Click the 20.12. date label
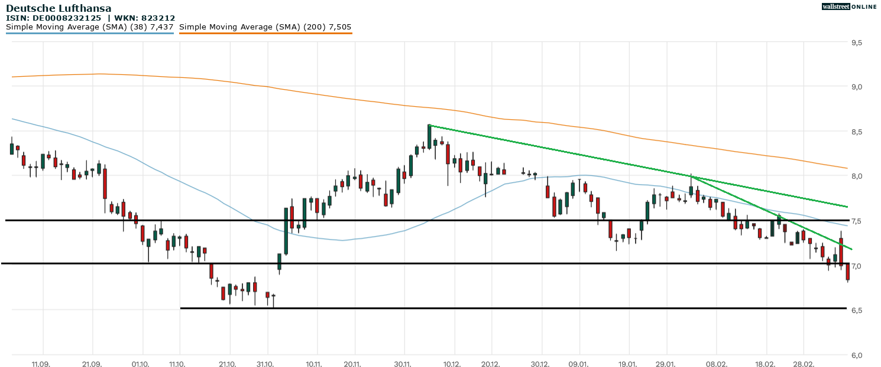 point(491,364)
